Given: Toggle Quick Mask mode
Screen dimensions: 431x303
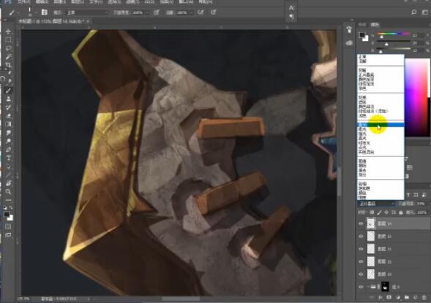Looking at the screenshot, I should pos(8,226).
